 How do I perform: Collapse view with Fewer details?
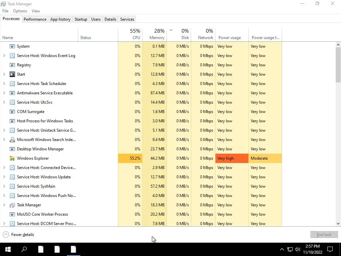(x=19, y=235)
